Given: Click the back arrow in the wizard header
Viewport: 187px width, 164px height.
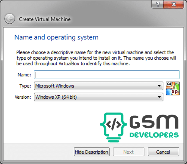Looking at the screenshot, I should click(10, 19).
